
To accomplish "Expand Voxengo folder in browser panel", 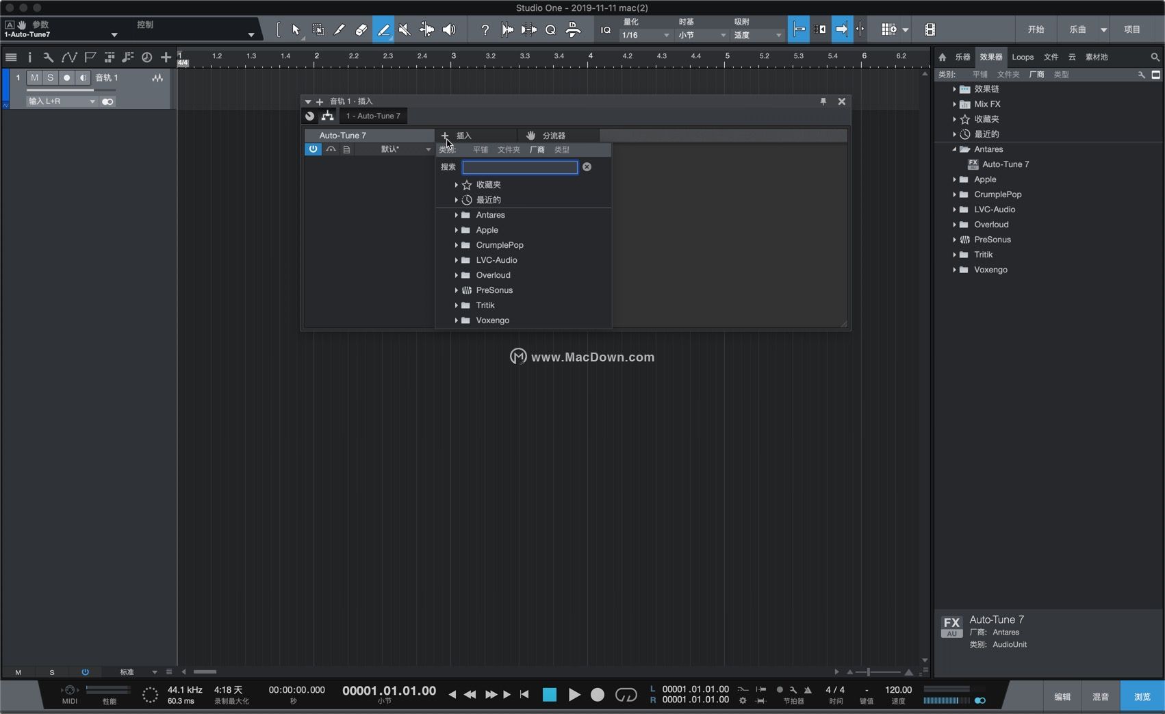I will pyautogui.click(x=954, y=270).
